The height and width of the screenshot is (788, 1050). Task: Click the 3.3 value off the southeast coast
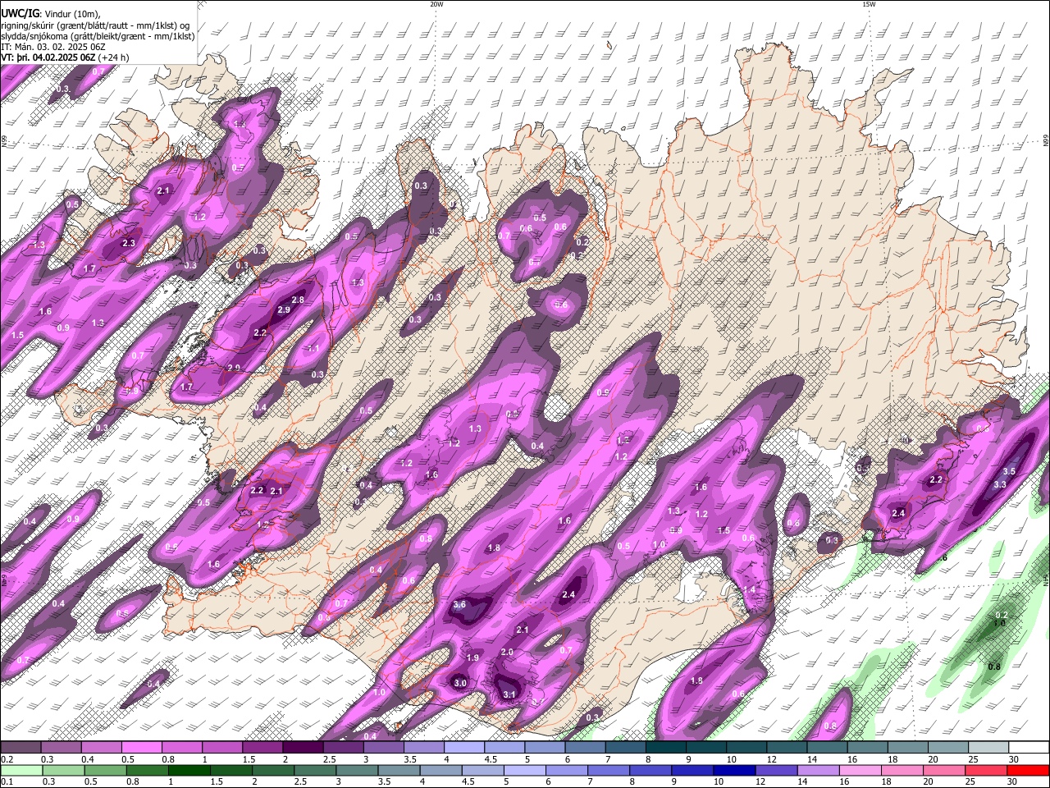(x=1000, y=485)
